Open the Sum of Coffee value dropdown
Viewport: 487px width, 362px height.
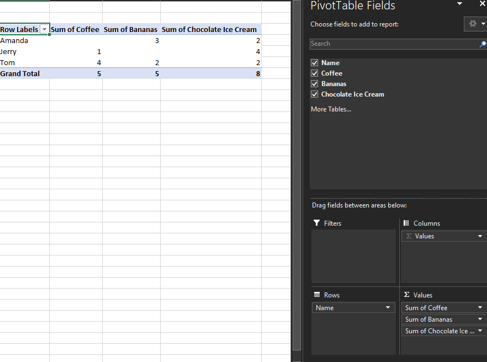(480, 308)
